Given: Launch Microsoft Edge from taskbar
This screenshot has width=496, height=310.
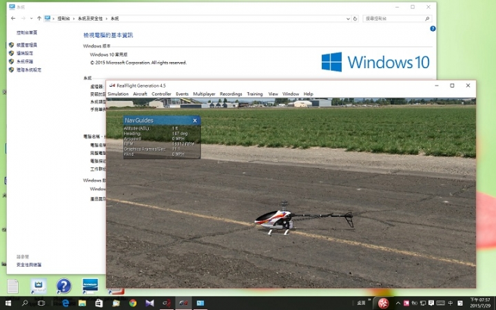Looking at the screenshot, I should click(65, 303).
